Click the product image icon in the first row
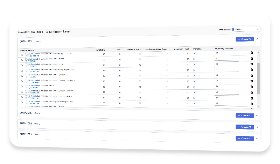Screen dimensions: 280x164 (22, 54)
